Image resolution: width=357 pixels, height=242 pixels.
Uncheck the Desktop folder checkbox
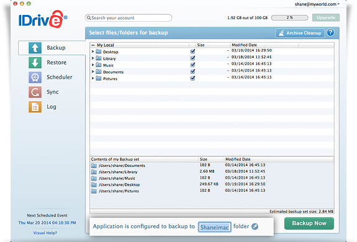coord(193,52)
